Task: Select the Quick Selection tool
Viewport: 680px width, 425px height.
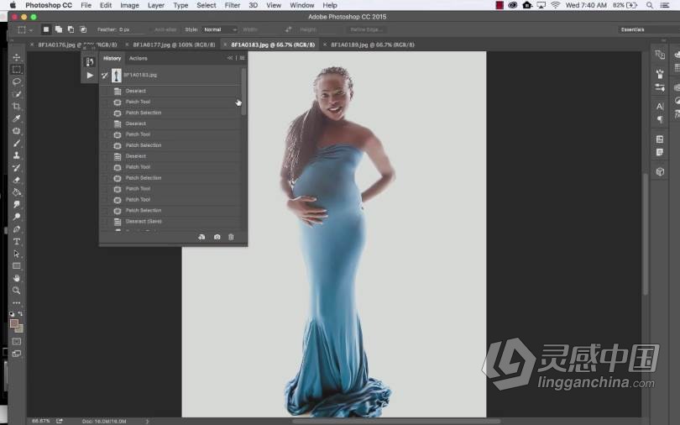Action: tap(17, 94)
